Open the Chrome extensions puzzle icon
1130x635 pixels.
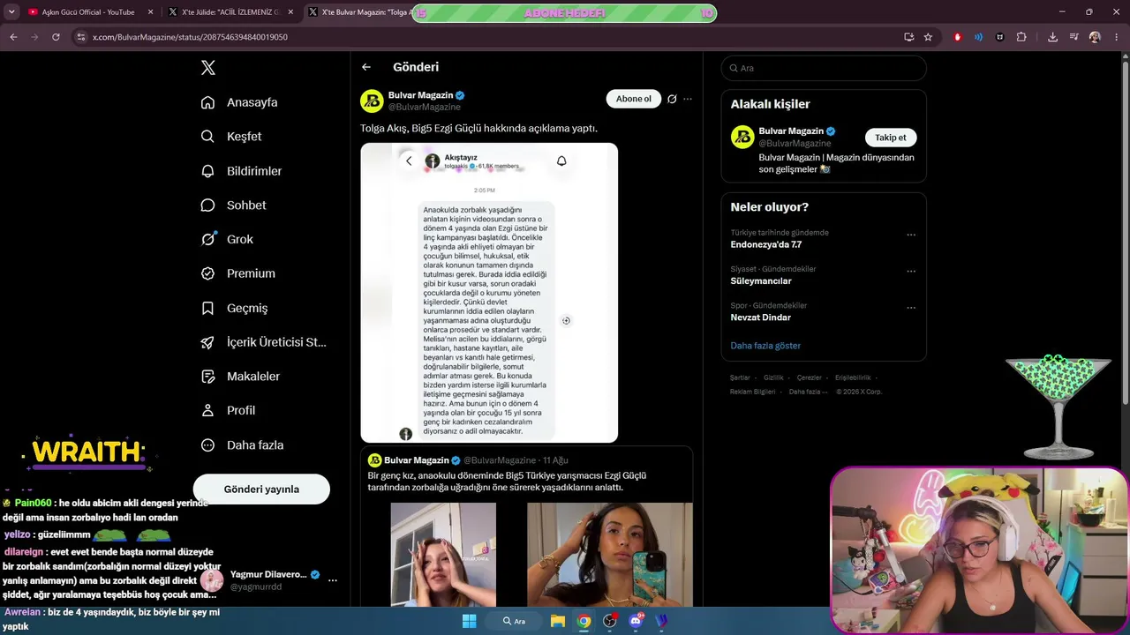(1021, 37)
